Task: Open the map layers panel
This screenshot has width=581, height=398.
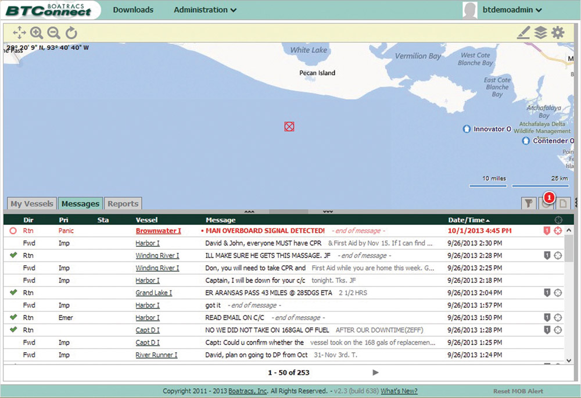Action: click(541, 33)
